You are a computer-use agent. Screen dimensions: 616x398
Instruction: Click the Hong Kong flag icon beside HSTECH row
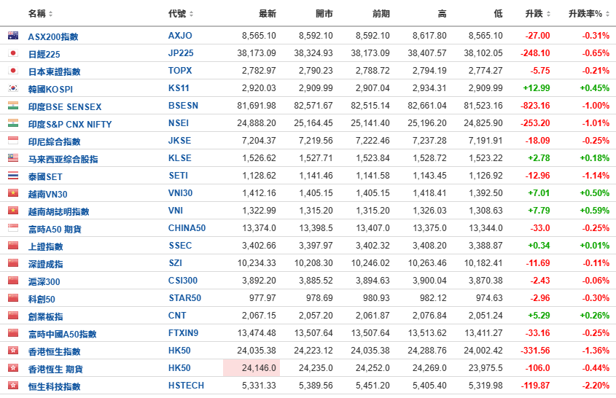13,386
